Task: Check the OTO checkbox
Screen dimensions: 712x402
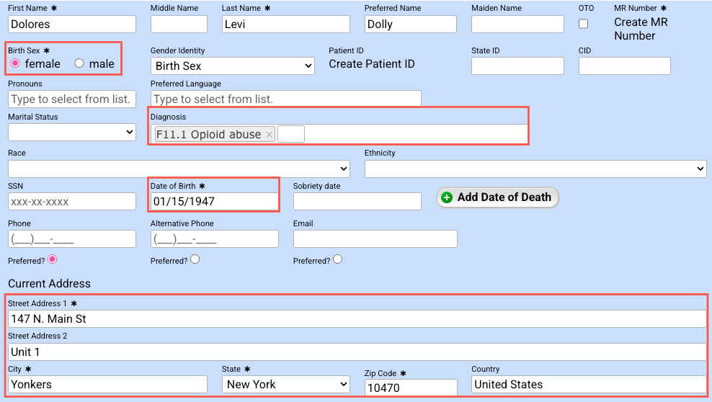Action: click(584, 24)
